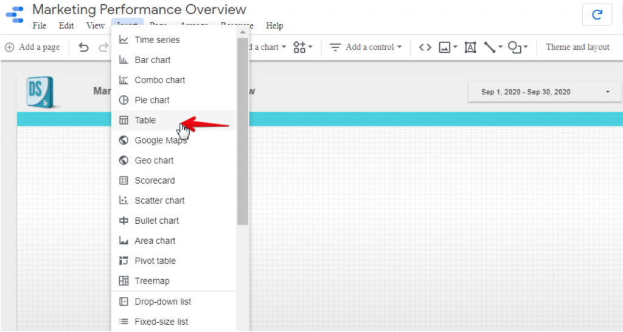Click the Bar chart icon

(124, 60)
